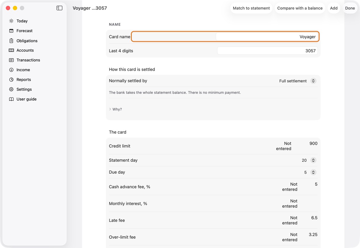The width and height of the screenshot is (360, 248).
Task: Click the Settings gear icon
Action: [11, 89]
